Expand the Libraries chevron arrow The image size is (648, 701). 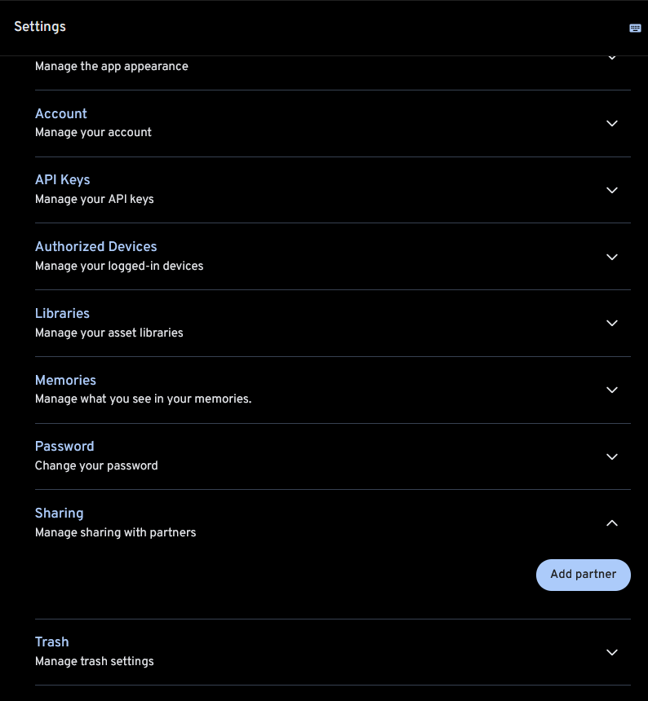point(612,324)
